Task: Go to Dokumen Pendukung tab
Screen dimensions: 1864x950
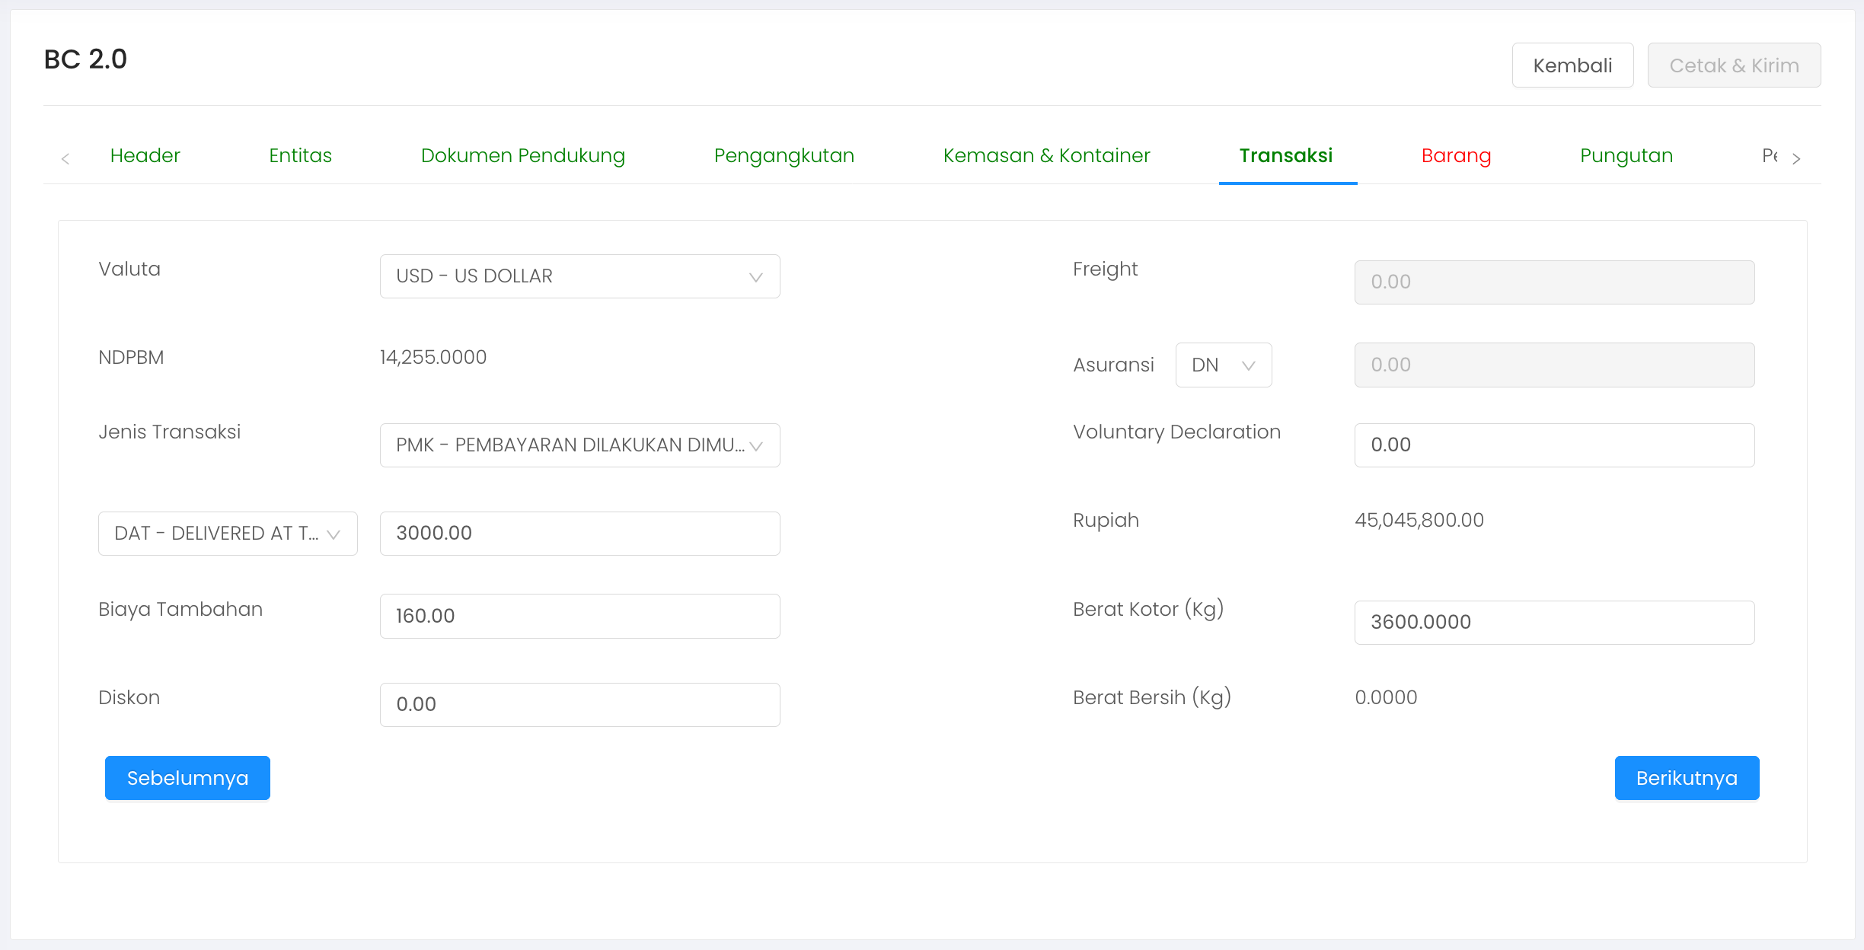Action: (522, 156)
